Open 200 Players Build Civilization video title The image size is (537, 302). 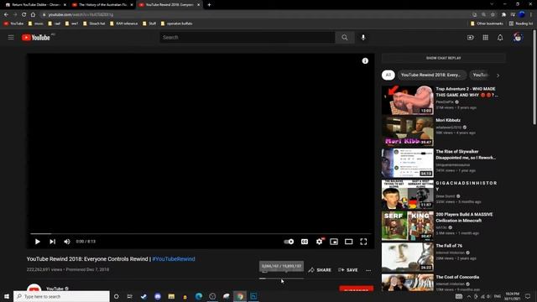pyautogui.click(x=464, y=217)
